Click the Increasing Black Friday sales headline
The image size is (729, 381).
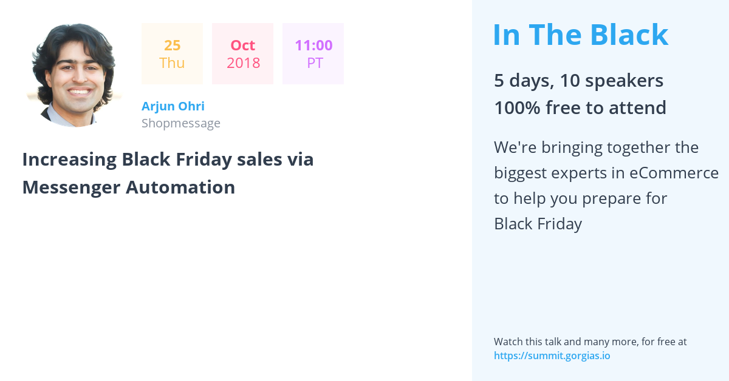168,160
